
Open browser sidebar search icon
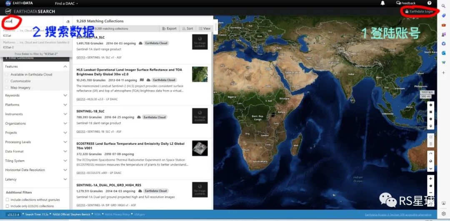click(444, 5)
